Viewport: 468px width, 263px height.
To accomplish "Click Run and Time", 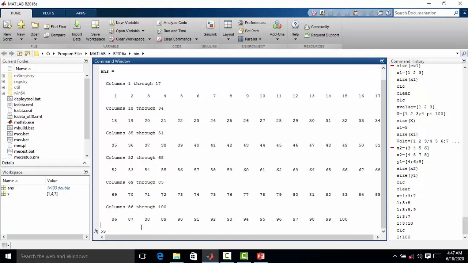I will coord(171,31).
